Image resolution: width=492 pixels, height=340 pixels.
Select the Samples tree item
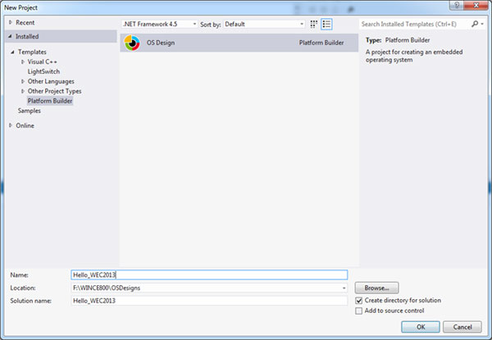30,111
